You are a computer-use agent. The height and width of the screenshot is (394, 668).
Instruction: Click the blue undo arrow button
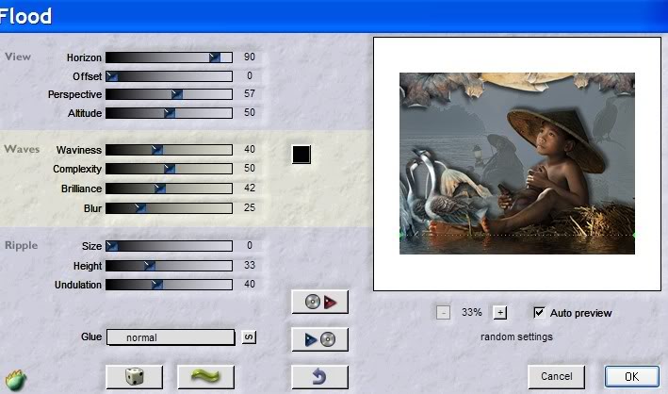point(319,377)
